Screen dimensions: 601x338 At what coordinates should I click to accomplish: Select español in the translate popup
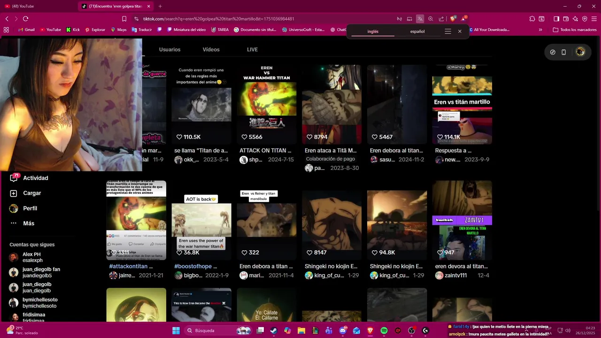(417, 31)
